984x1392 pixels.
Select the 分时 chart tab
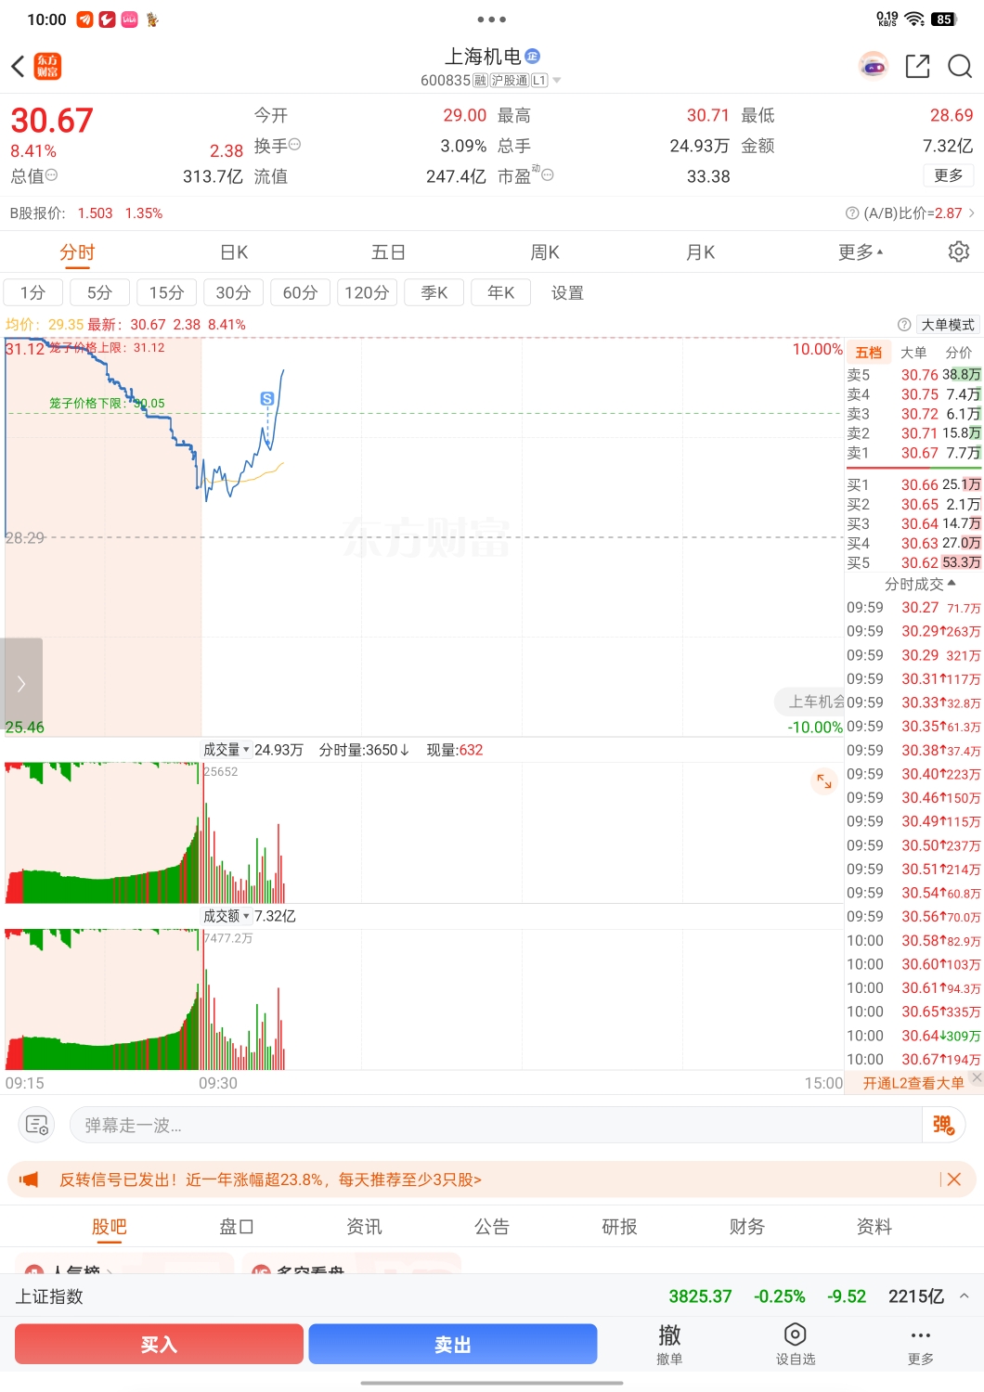[77, 252]
